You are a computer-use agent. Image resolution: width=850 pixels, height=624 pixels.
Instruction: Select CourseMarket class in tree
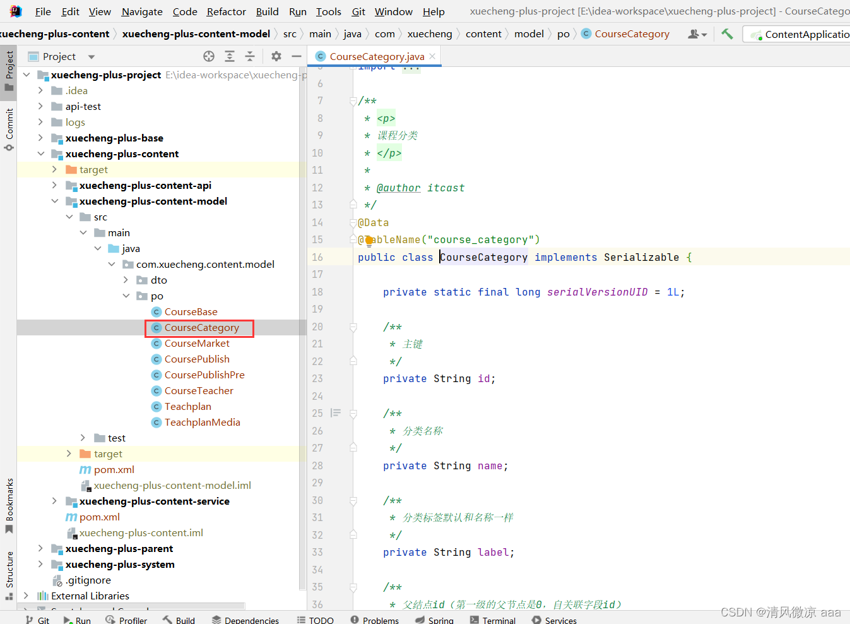[x=197, y=343]
